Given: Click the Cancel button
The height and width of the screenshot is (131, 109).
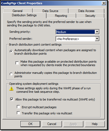Looking at the screenshot, I should pos(52,124).
